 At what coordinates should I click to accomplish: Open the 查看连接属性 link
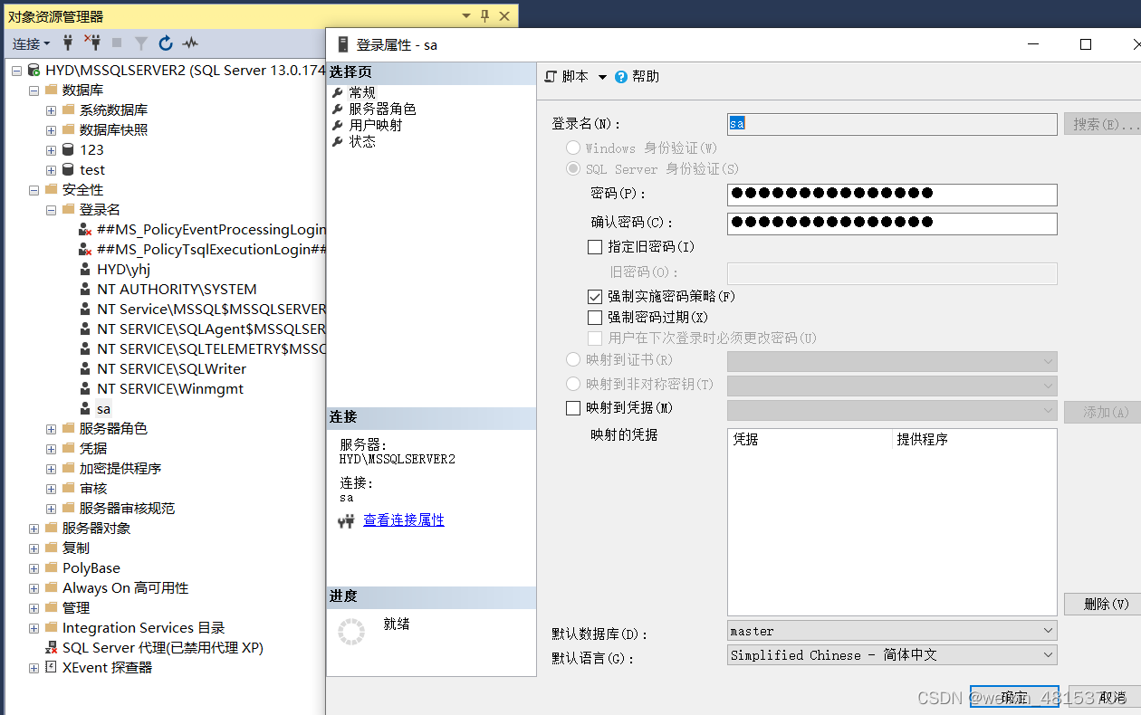(404, 520)
